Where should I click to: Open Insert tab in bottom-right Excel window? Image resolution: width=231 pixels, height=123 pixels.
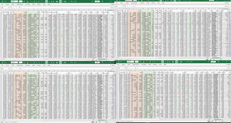pyautogui.click(x=129, y=65)
